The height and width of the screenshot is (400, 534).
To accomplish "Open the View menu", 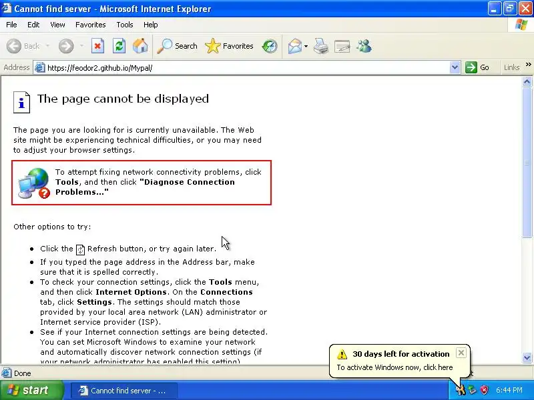I will [x=57, y=25].
